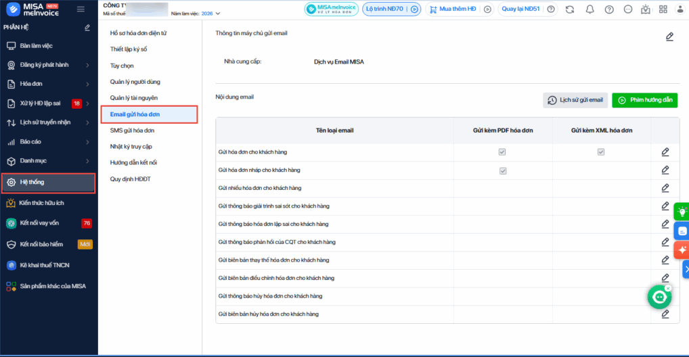
Task: Select 'SMS gửi hóa đơn' menu item
Action: pyautogui.click(x=132, y=130)
